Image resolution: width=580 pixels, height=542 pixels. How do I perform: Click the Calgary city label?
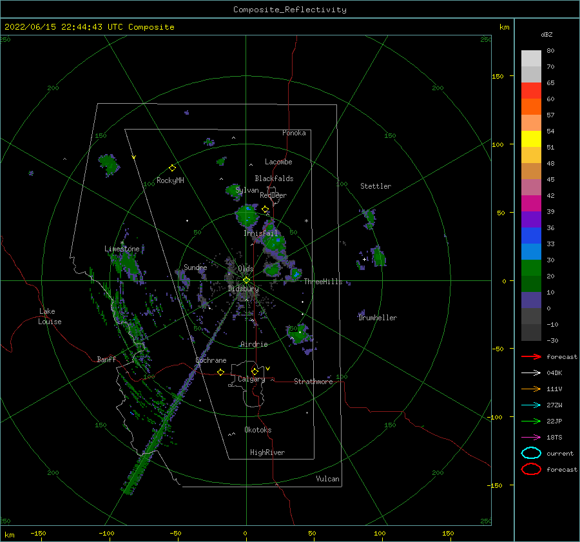coord(251,379)
